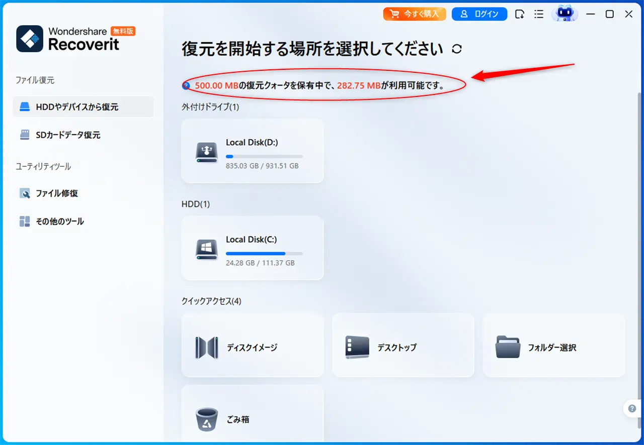Click the Local Disk(D:) usage bar

point(264,157)
